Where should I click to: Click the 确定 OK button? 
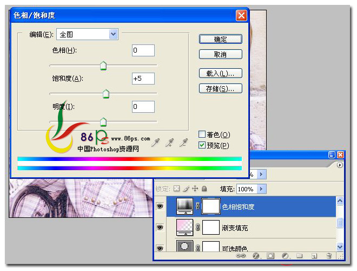tap(220, 39)
